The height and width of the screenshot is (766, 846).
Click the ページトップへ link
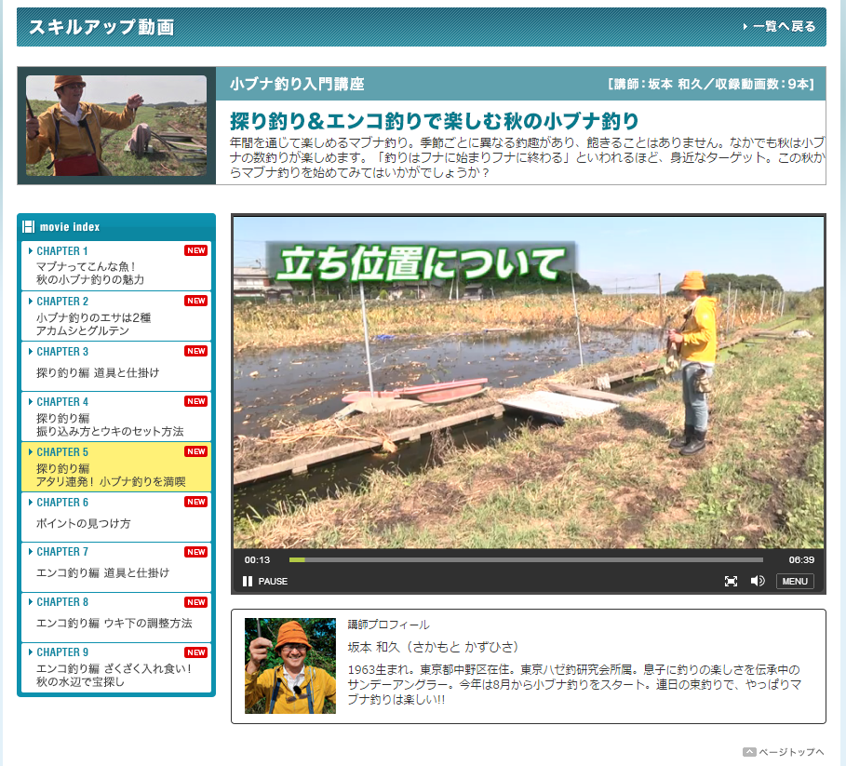click(784, 752)
